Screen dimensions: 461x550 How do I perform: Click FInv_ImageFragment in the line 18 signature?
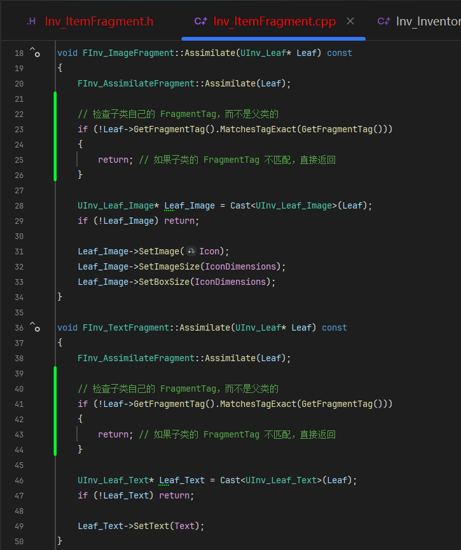pos(128,53)
